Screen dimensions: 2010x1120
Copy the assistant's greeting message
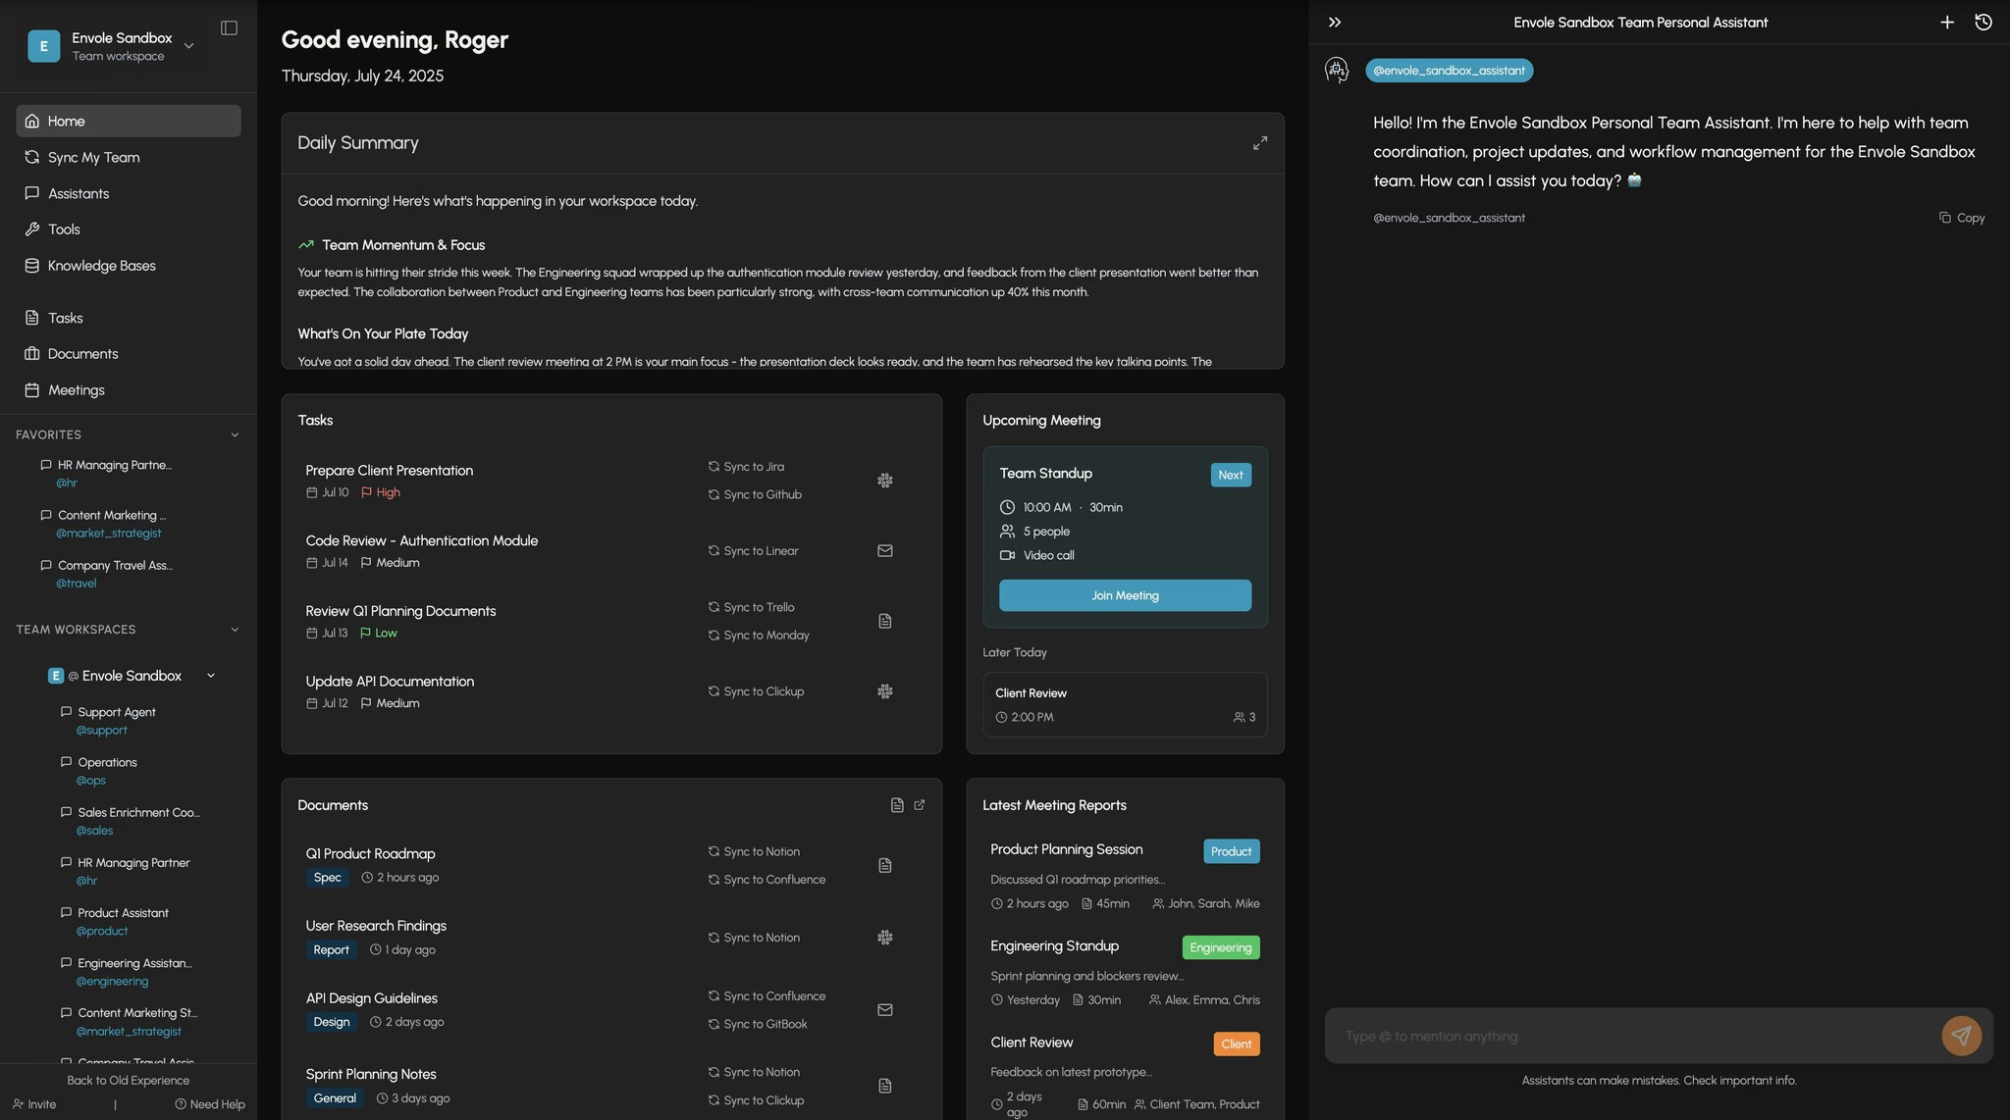(1961, 218)
